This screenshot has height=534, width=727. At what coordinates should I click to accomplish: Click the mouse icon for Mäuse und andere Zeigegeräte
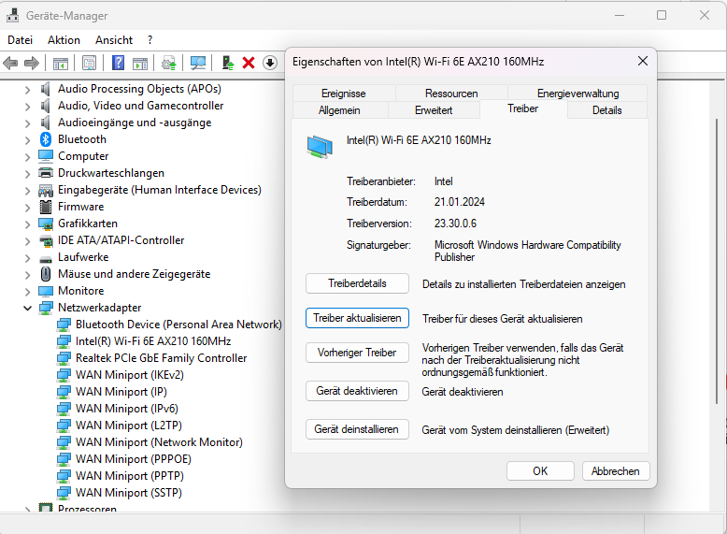point(46,274)
